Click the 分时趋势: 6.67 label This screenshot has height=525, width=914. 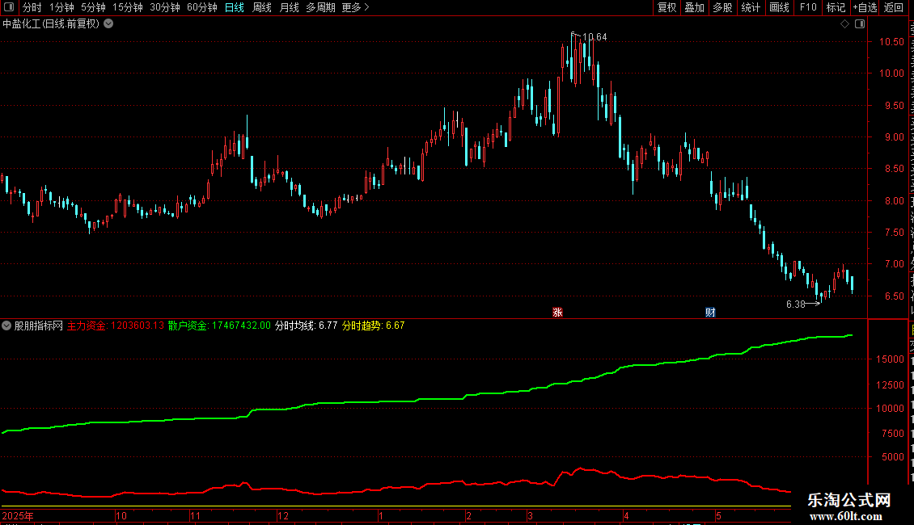click(373, 326)
